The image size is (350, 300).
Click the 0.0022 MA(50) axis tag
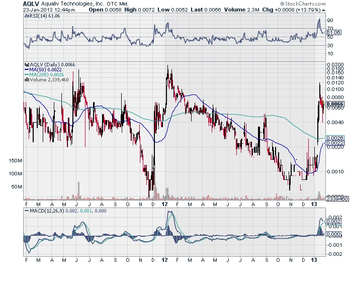pyautogui.click(x=335, y=143)
